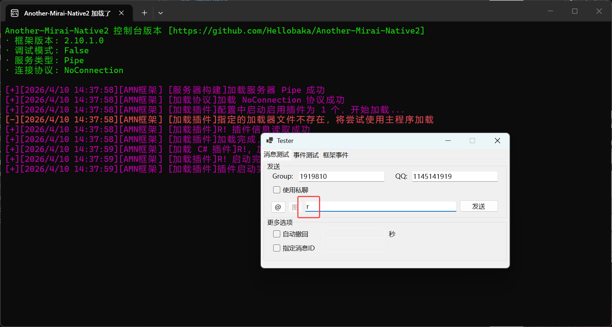The width and height of the screenshot is (612, 327).
Task: Close the Another-Mirai-Native2 terminal tab
Action: [x=121, y=13]
